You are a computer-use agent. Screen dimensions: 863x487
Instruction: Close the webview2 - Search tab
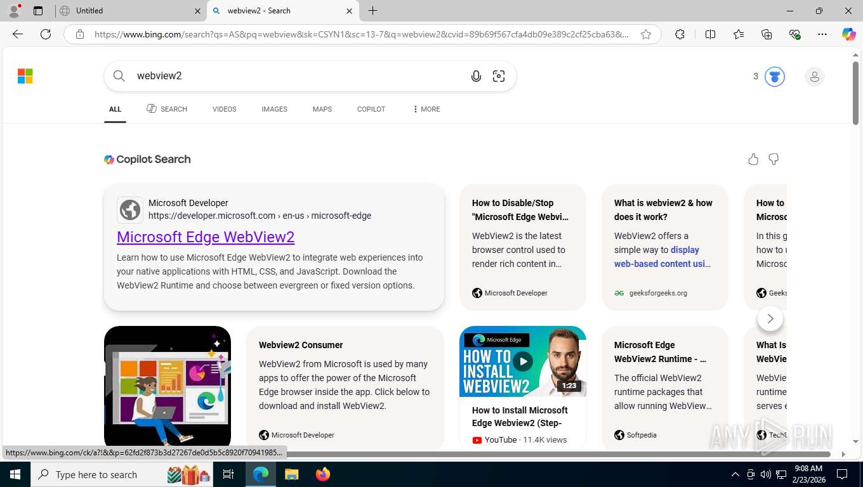pos(350,11)
